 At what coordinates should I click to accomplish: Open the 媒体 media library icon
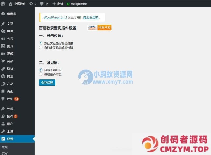pos(3,31)
